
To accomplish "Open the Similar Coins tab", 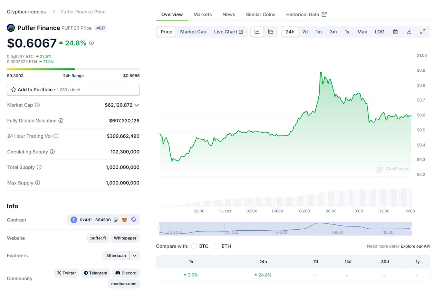I will point(260,14).
